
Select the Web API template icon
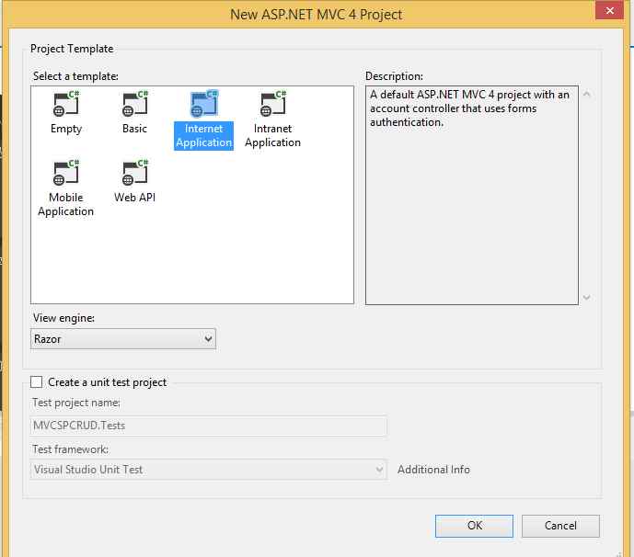pos(135,173)
